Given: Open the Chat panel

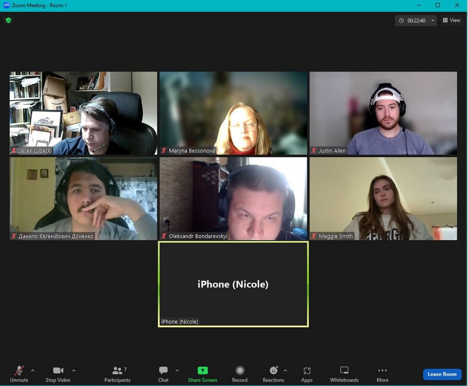Looking at the screenshot, I should [163, 373].
